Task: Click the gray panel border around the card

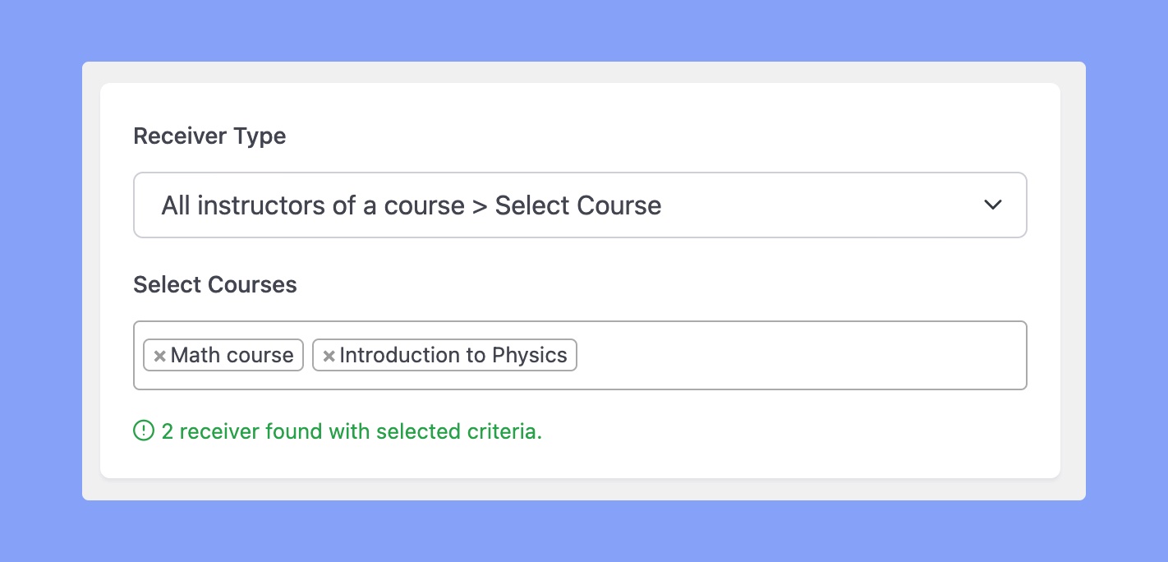Action: pyautogui.click(x=91, y=281)
